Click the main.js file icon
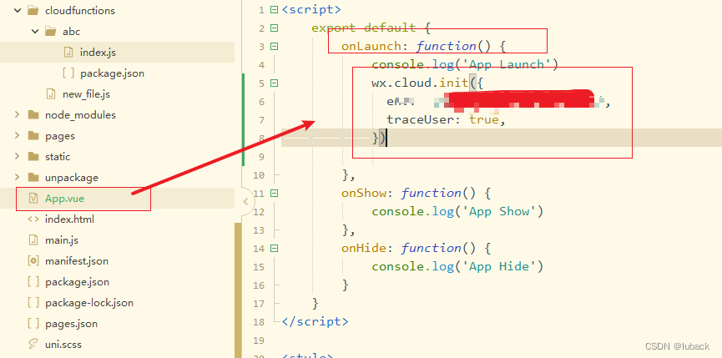Screen dimensions: 722x358 (x=33, y=240)
